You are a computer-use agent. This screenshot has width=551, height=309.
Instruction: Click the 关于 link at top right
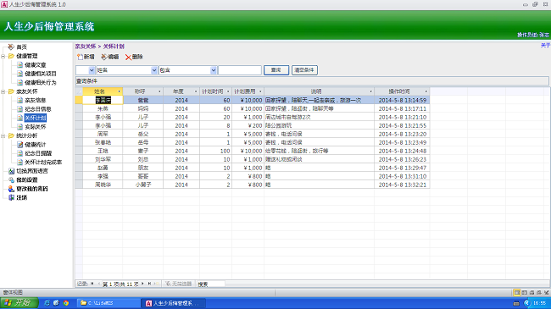(x=545, y=46)
